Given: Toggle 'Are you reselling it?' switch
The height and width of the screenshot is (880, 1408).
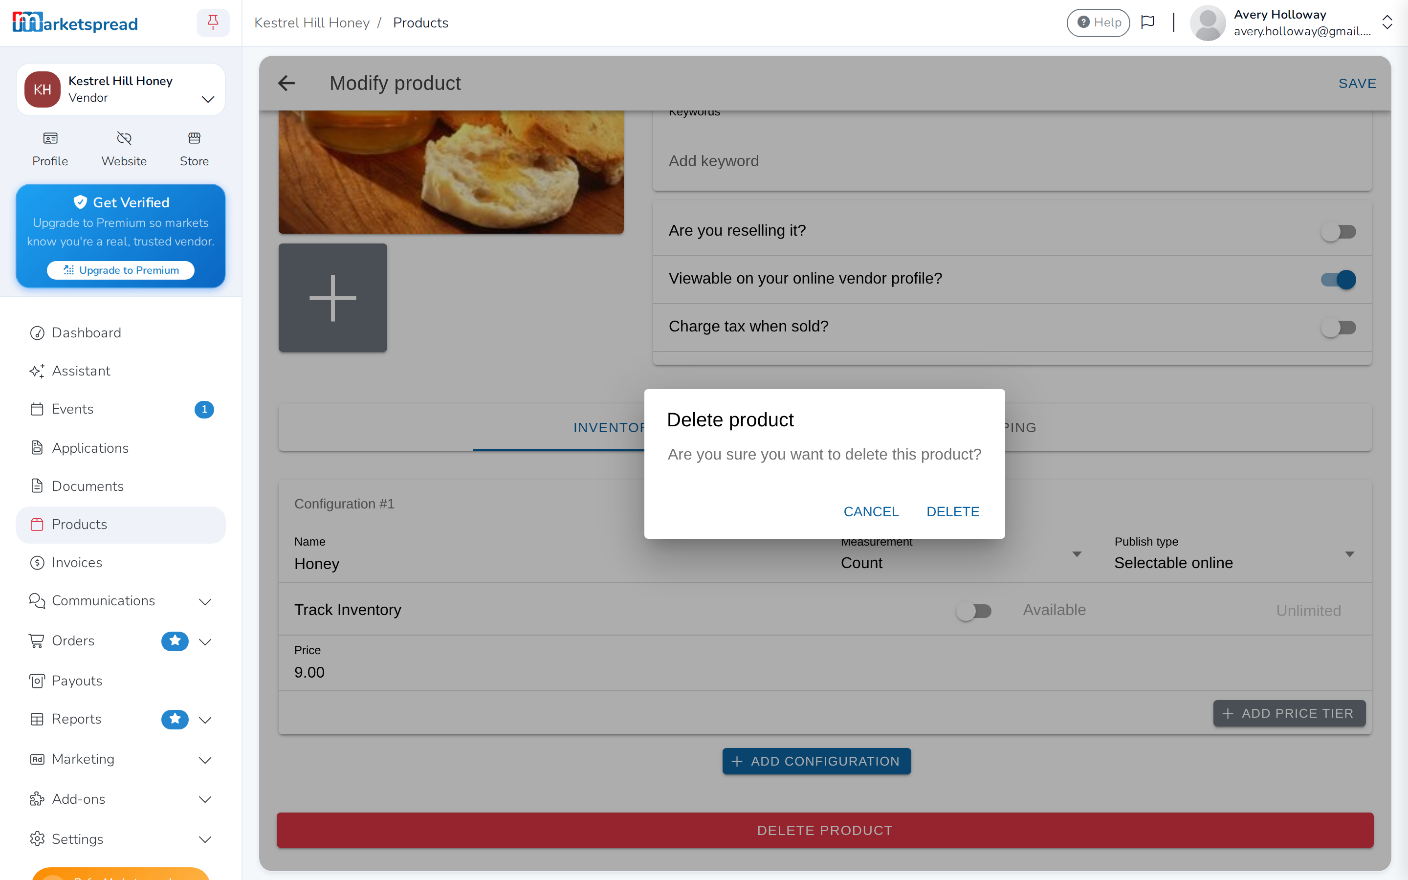Looking at the screenshot, I should point(1338,232).
